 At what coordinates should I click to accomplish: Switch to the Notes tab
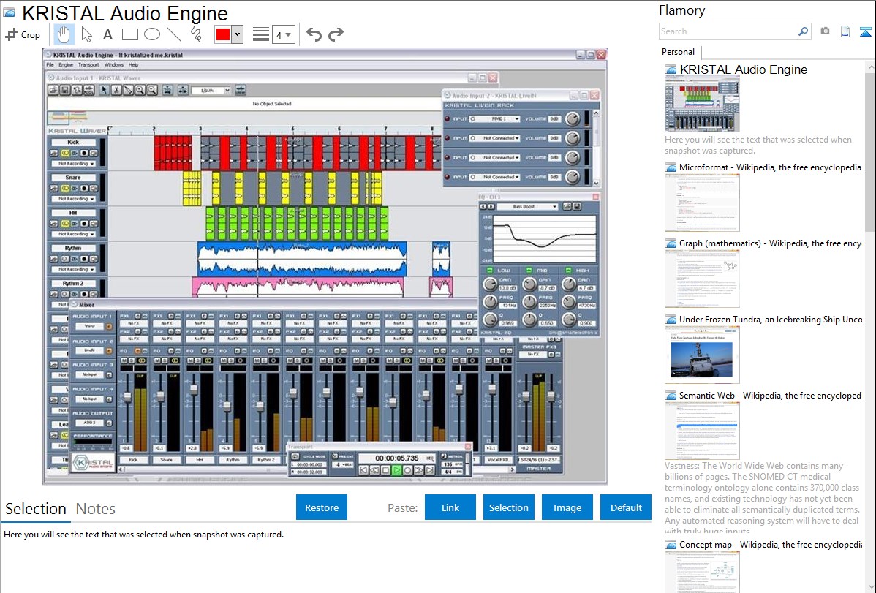pyautogui.click(x=95, y=509)
